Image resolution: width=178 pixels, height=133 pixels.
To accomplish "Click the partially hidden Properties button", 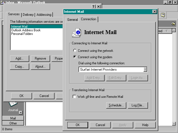I will point(57,58).
